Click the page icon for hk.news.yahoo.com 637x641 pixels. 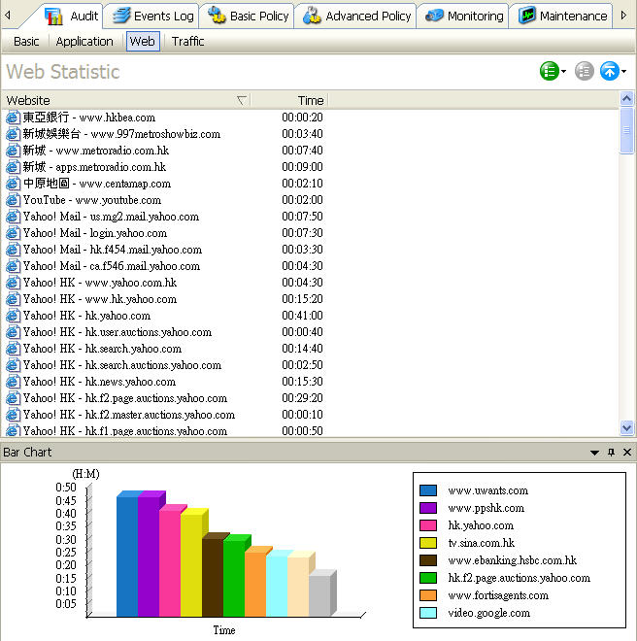tap(13, 382)
